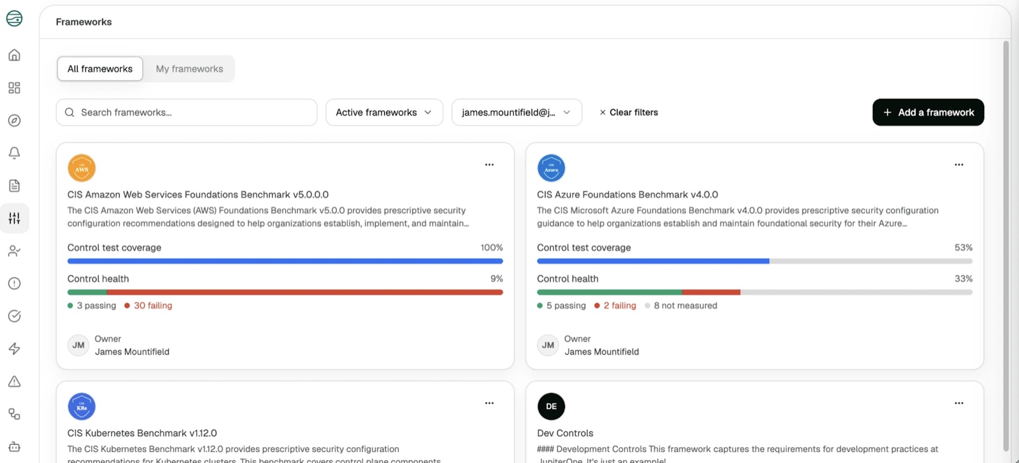Open the circled exclamation icon in sidebar

14,284
